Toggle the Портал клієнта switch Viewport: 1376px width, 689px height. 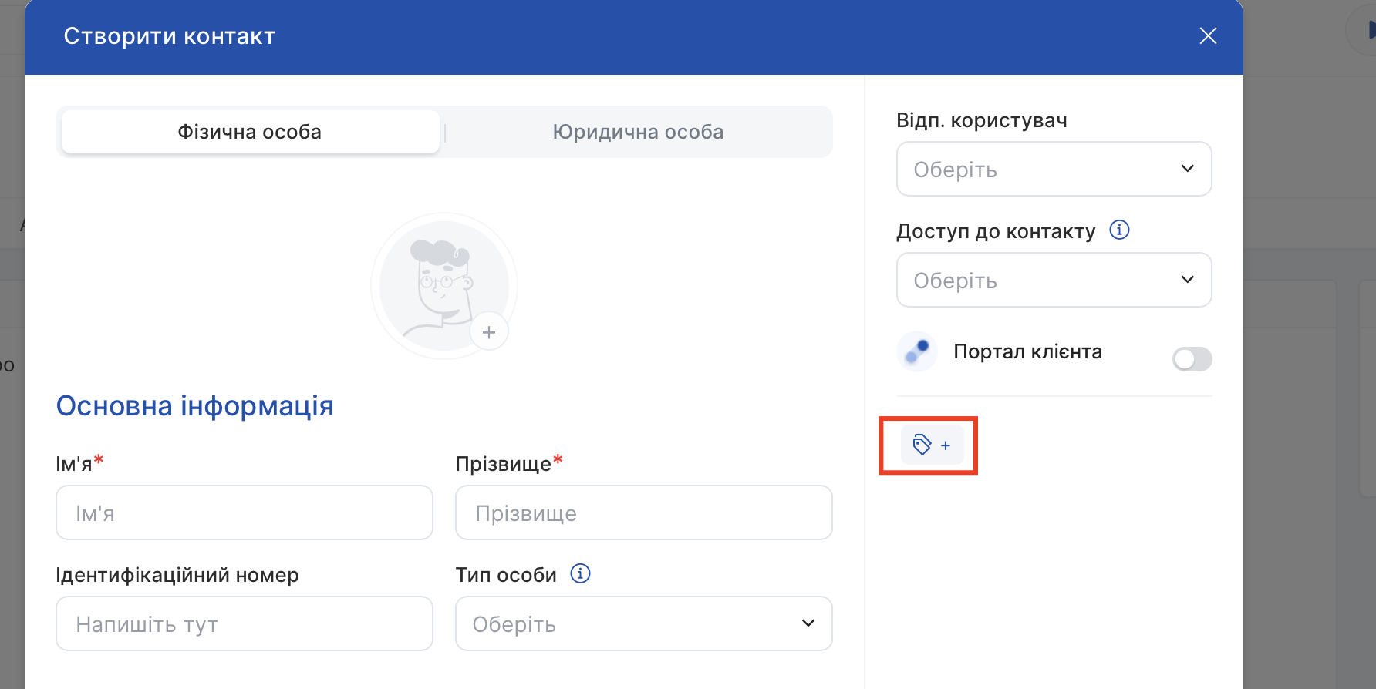pos(1192,358)
